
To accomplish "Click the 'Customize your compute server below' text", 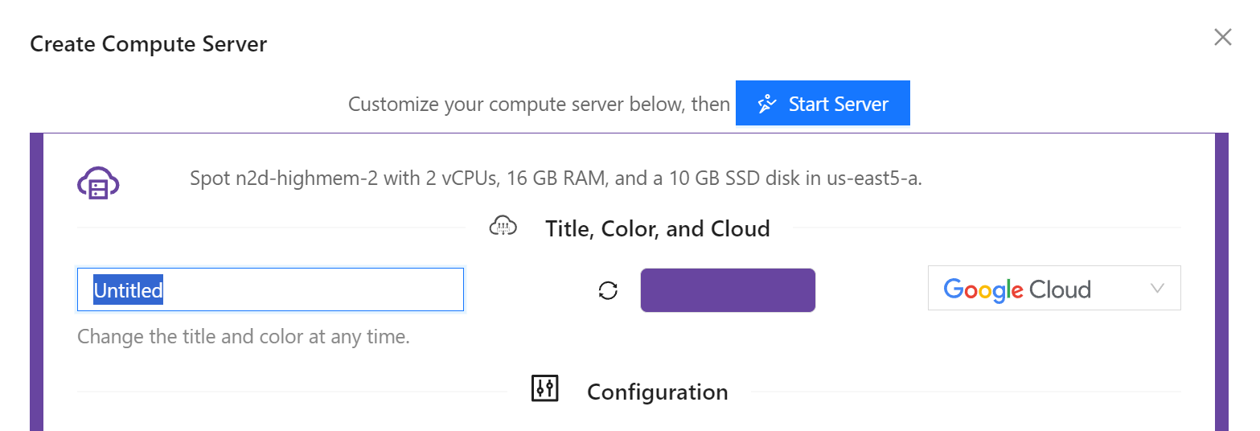I will (539, 105).
